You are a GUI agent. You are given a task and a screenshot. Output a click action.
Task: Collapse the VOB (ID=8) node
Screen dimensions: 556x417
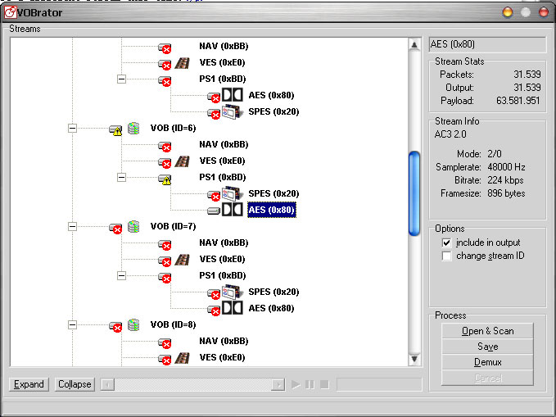pos(72,324)
